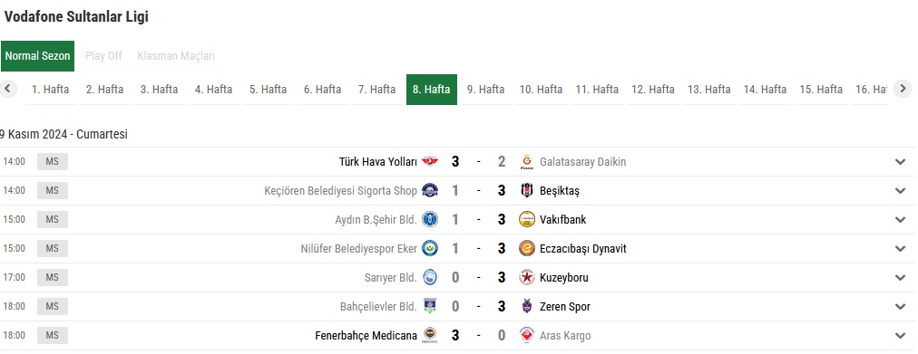Open the Klasman Maçları tab
Viewport: 918px width, 354px height.
click(176, 56)
